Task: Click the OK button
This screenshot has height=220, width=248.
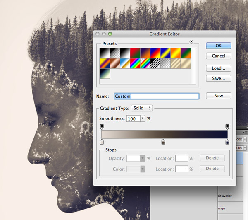Action: click(x=218, y=46)
